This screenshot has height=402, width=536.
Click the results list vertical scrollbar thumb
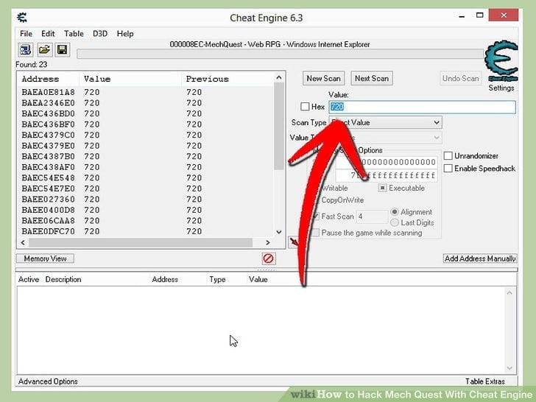click(x=278, y=127)
